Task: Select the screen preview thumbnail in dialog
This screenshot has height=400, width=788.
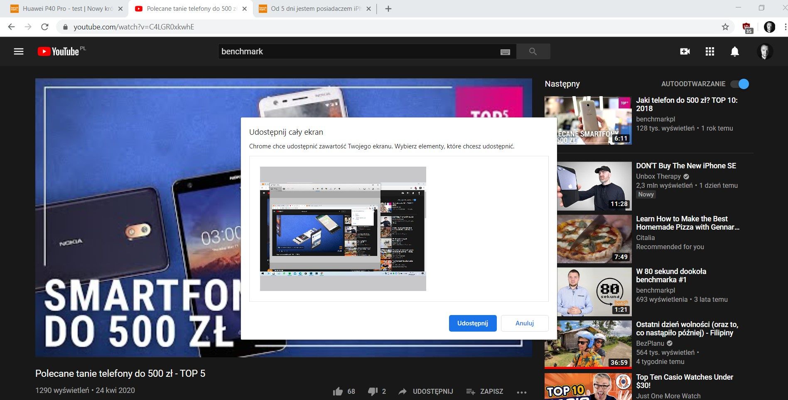Action: click(343, 229)
